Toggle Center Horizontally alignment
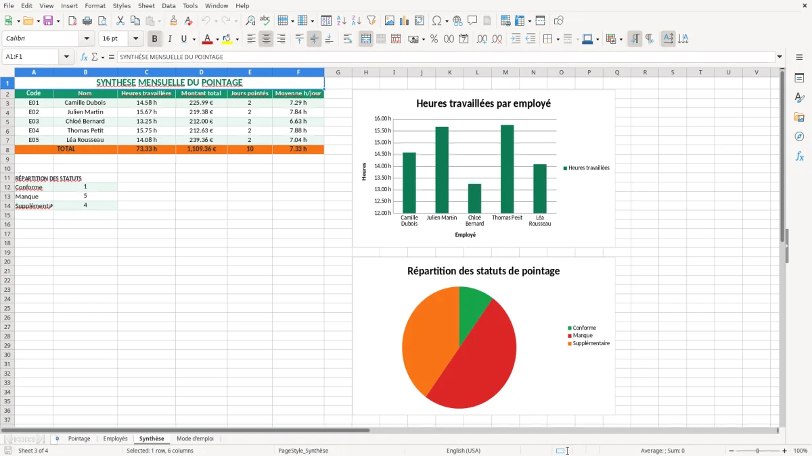Image resolution: width=812 pixels, height=456 pixels. coord(266,39)
